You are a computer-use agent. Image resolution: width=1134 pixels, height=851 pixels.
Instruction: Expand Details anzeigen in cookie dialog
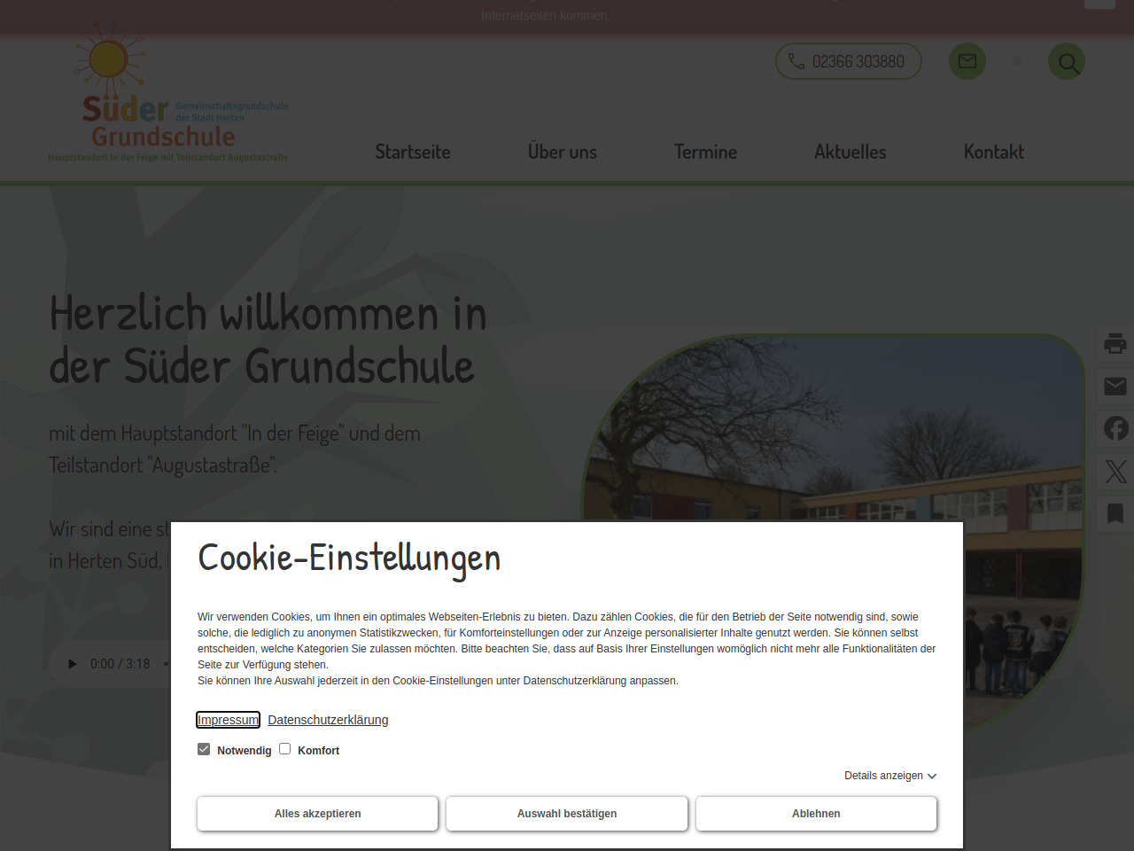pyautogui.click(x=889, y=776)
